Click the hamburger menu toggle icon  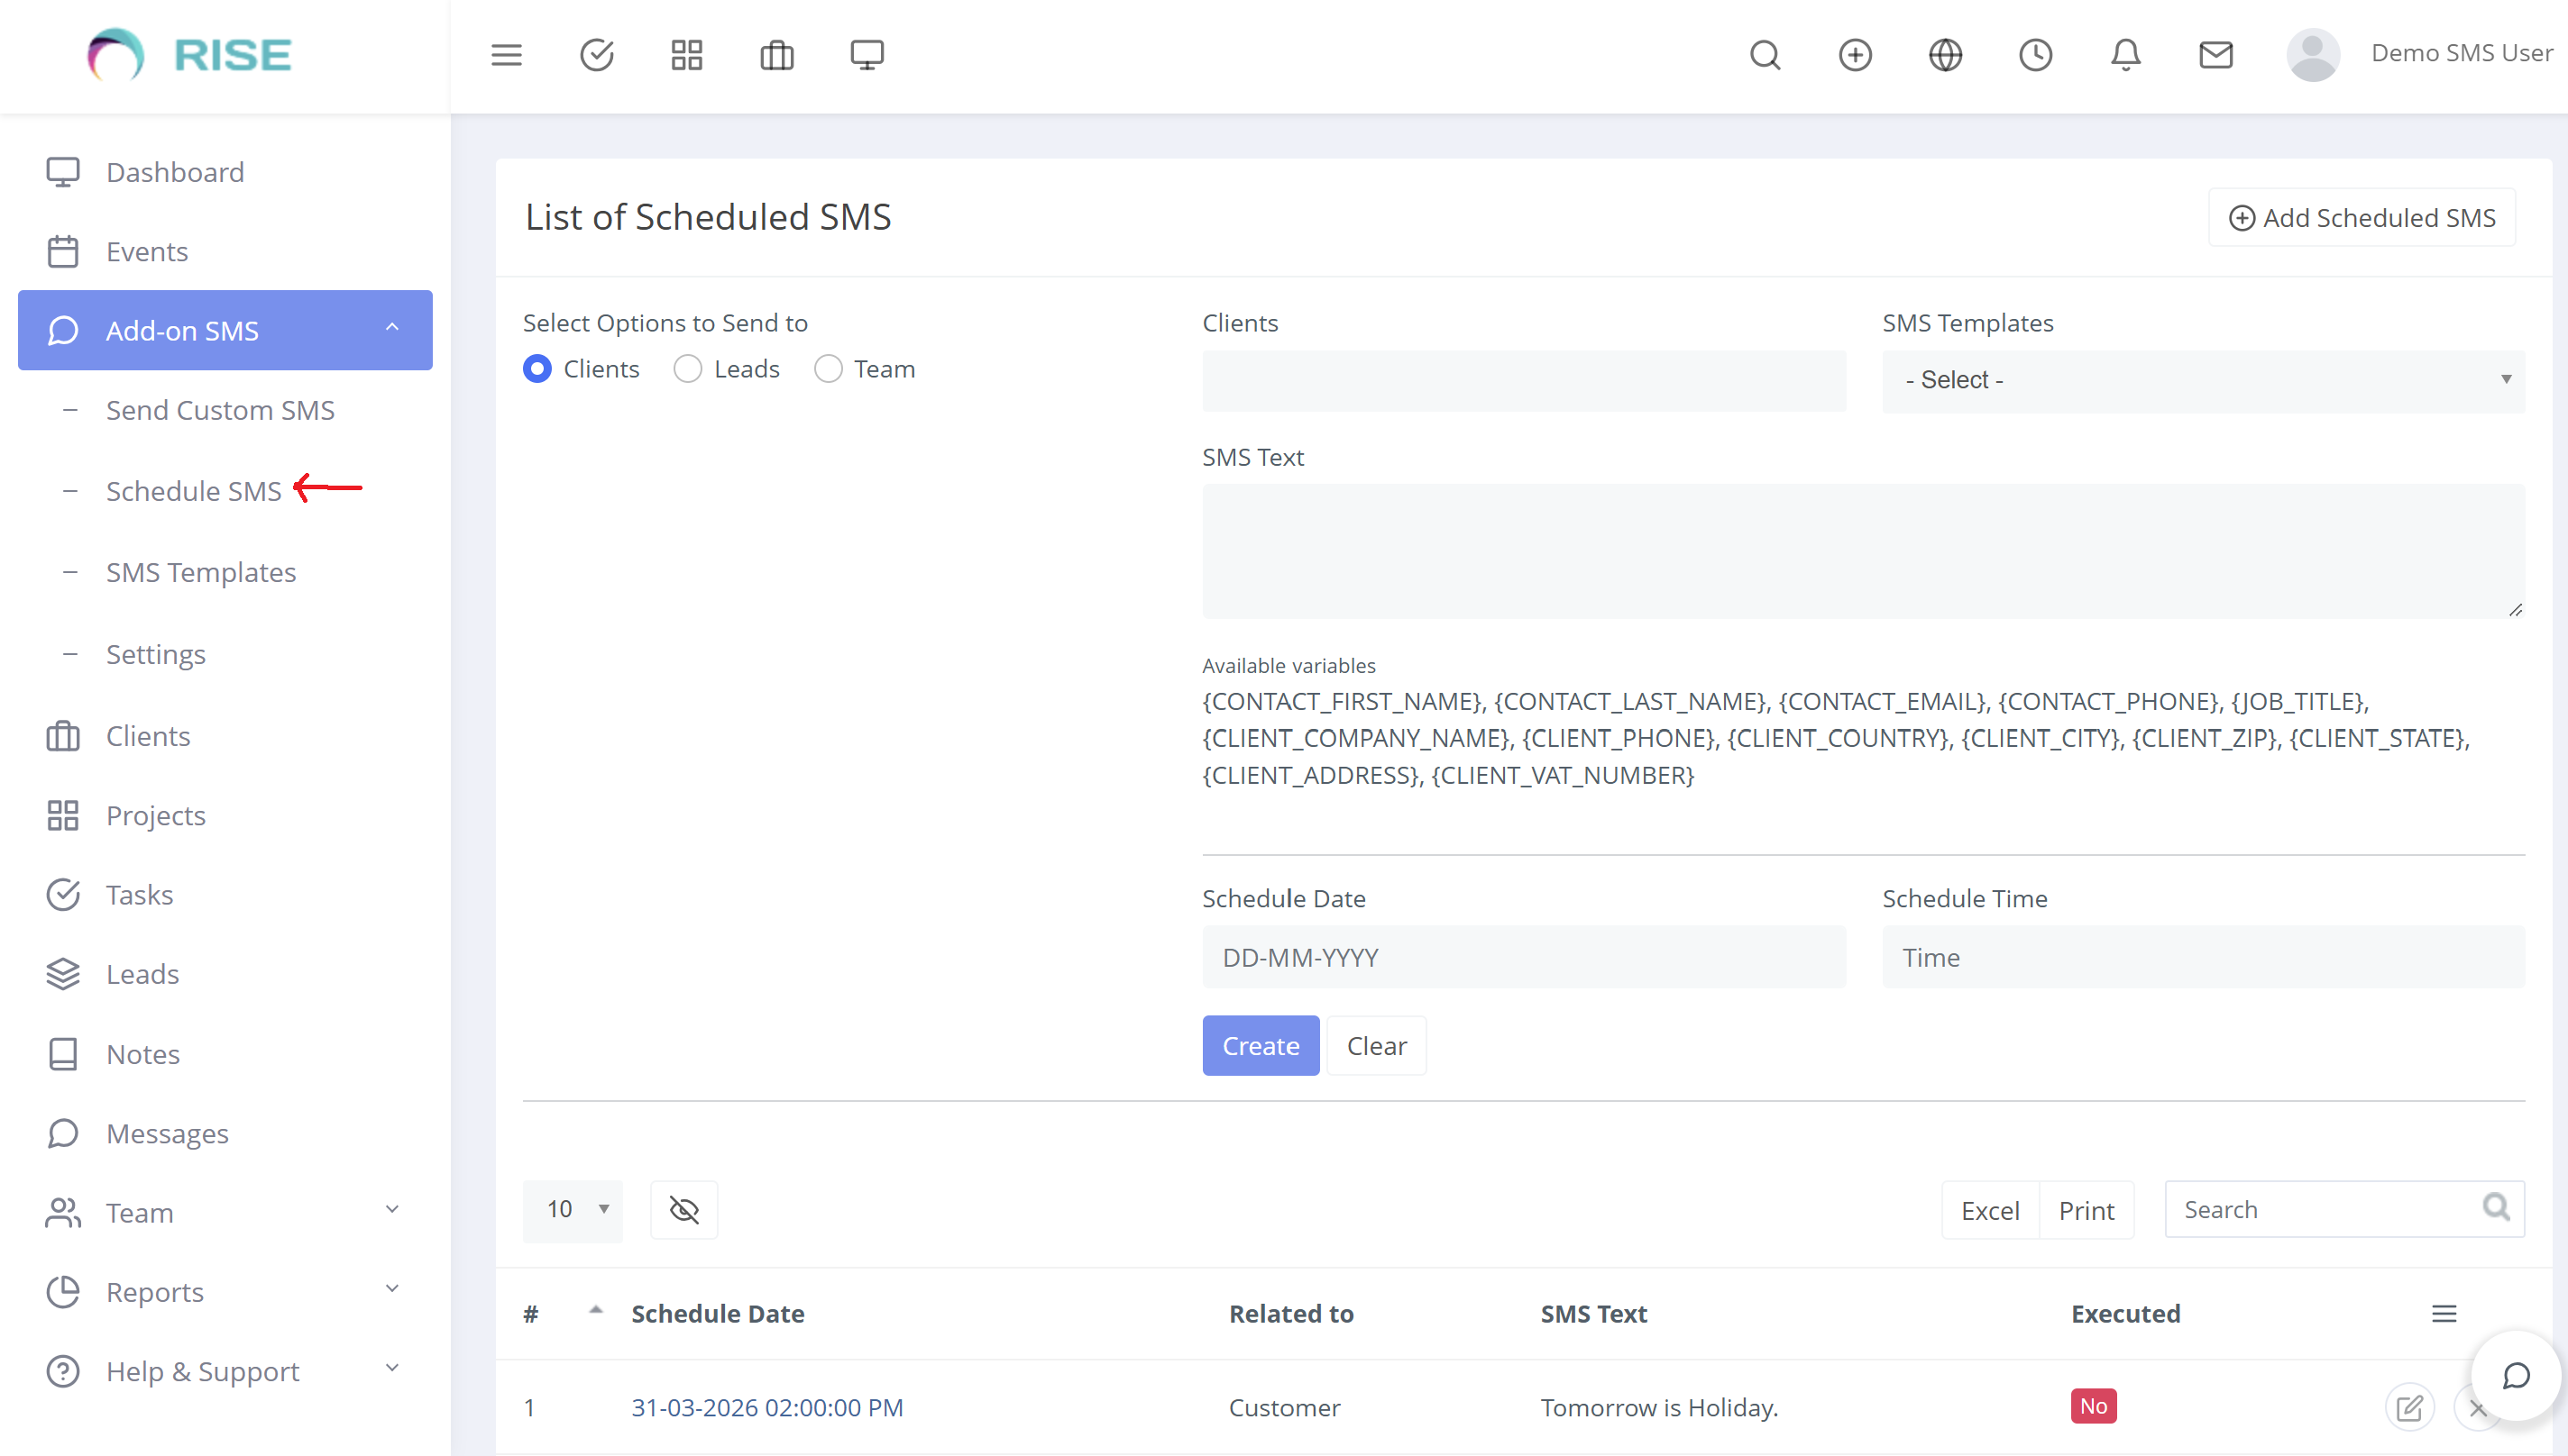(x=507, y=55)
